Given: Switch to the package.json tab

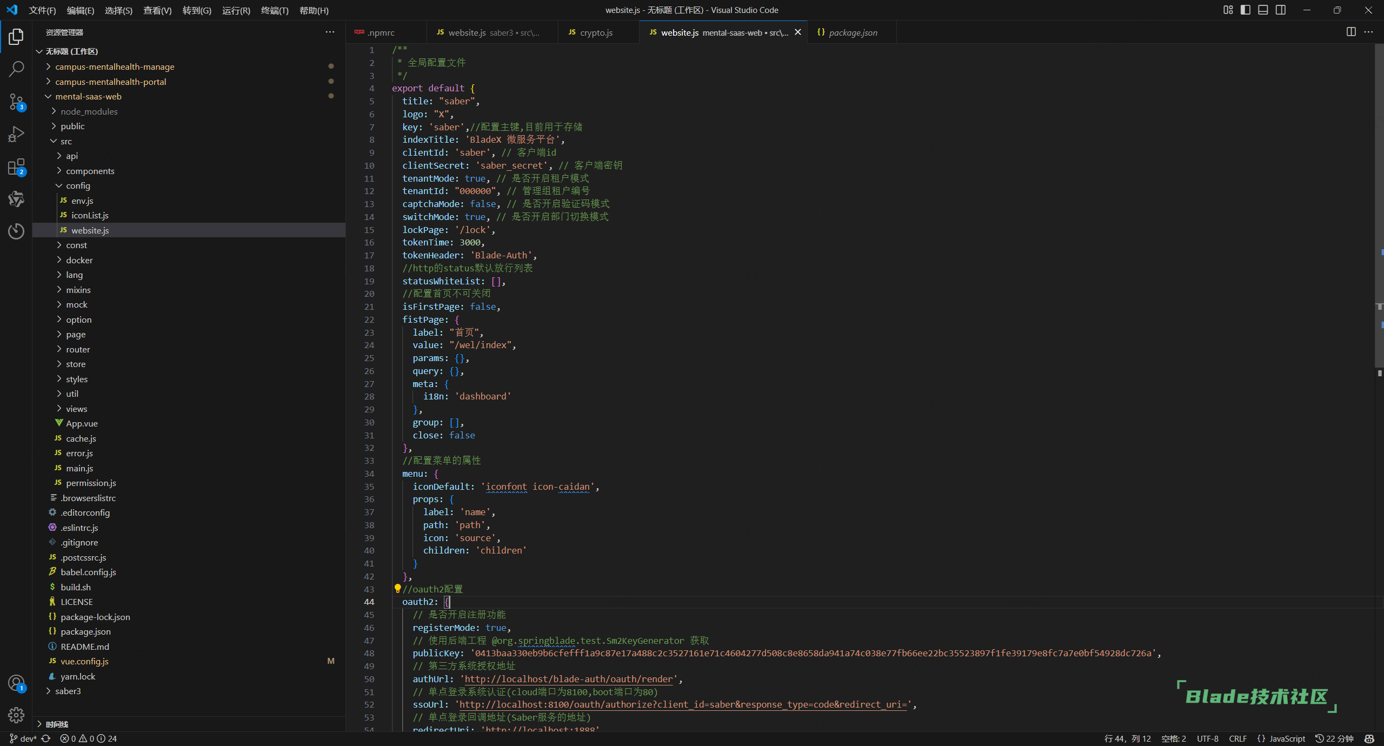Looking at the screenshot, I should [x=853, y=32].
